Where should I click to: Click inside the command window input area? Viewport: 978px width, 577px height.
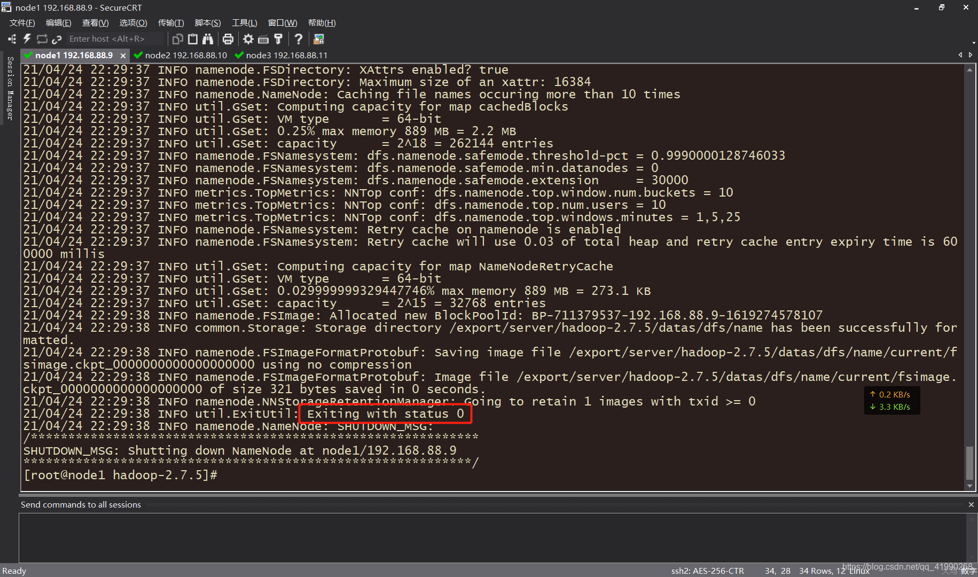coord(491,537)
